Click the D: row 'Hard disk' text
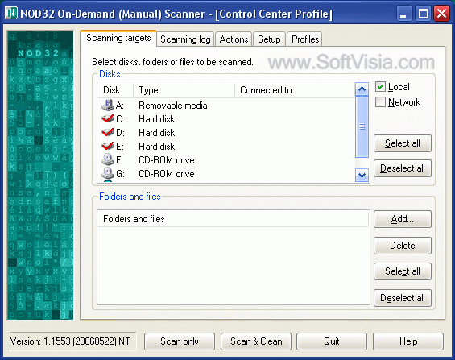The height and width of the screenshot is (360, 455). (x=157, y=133)
